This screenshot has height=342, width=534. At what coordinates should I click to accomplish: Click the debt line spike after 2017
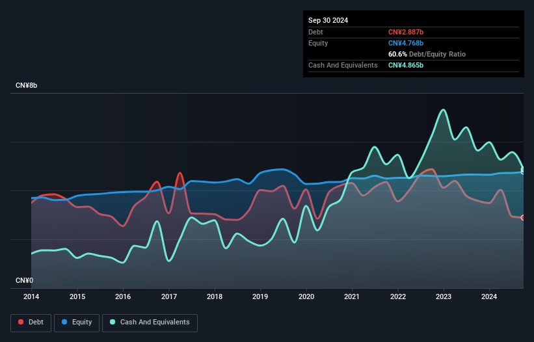tap(180, 173)
